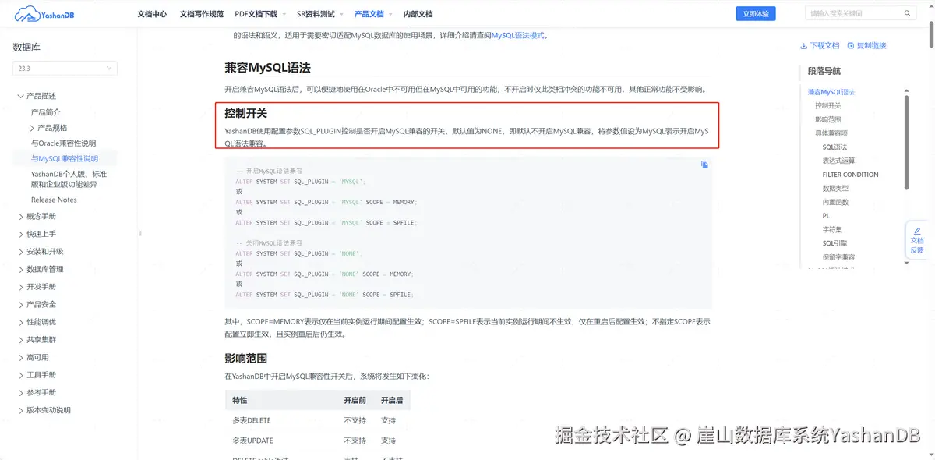Click the 多表UPDATE table cell

pyautogui.click(x=252, y=441)
